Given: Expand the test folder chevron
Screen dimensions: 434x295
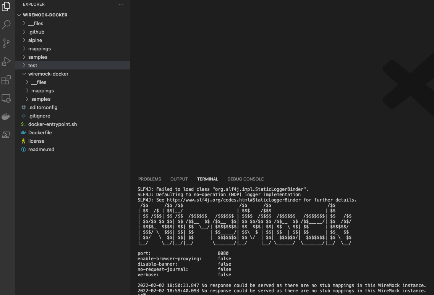Looking at the screenshot, I should coord(24,65).
